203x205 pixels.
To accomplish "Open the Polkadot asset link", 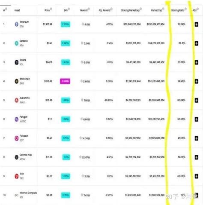I will click(24, 136).
